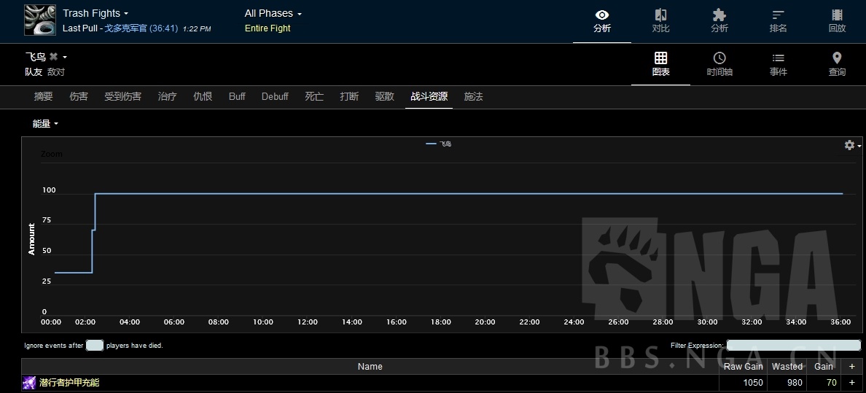This screenshot has height=393, width=866.
Task: Switch to the 查询 query view
Action: pos(837,65)
